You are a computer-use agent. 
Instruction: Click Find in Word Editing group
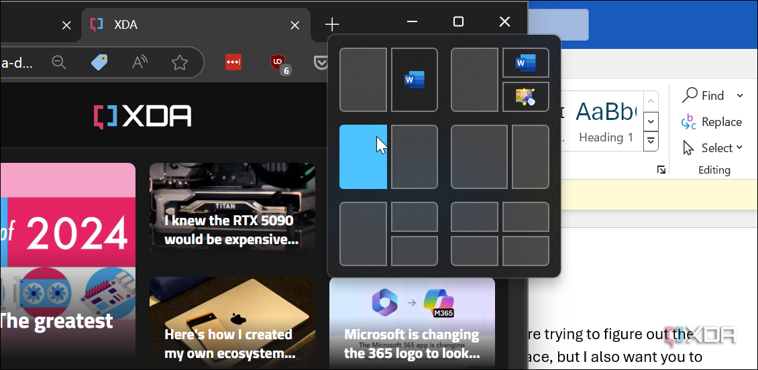(704, 96)
